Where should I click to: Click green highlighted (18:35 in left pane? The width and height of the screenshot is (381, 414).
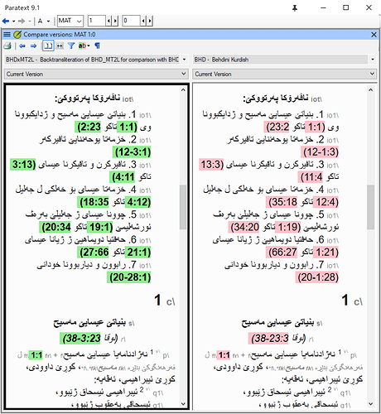94,202
